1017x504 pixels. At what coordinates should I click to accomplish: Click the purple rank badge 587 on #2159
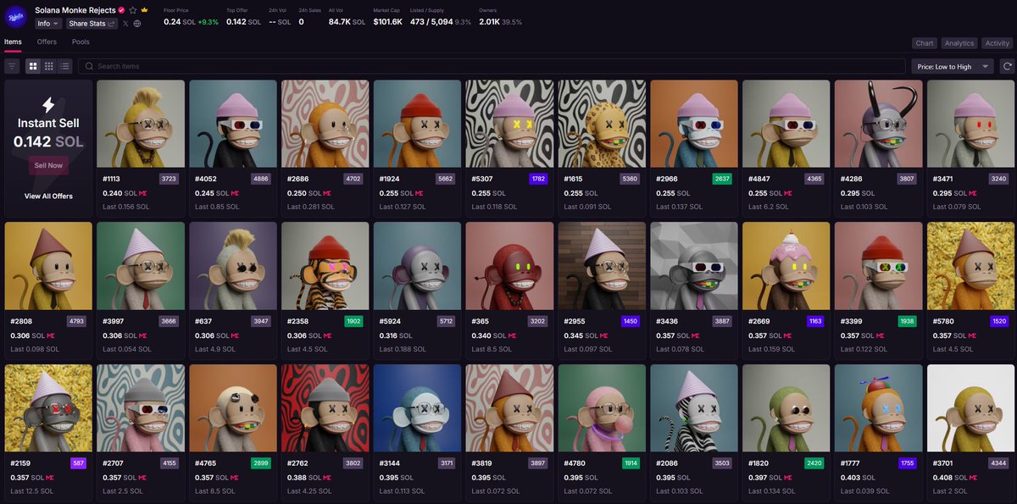pos(78,463)
